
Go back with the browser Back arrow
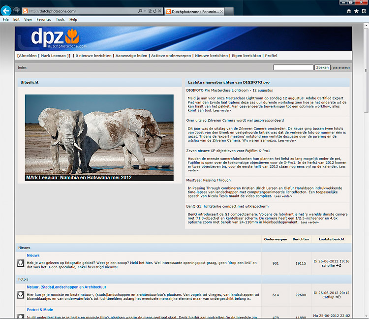click(x=6, y=11)
